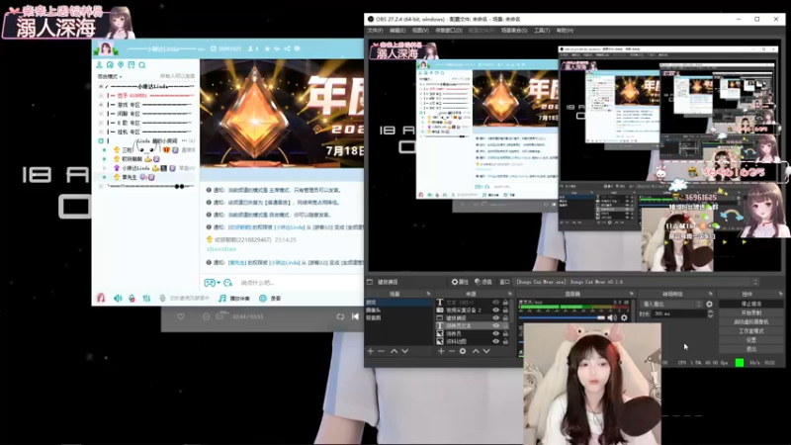Click the circular record icon in YY bottom bar
Image resolution: width=791 pixels, height=445 pixels.
point(263,299)
